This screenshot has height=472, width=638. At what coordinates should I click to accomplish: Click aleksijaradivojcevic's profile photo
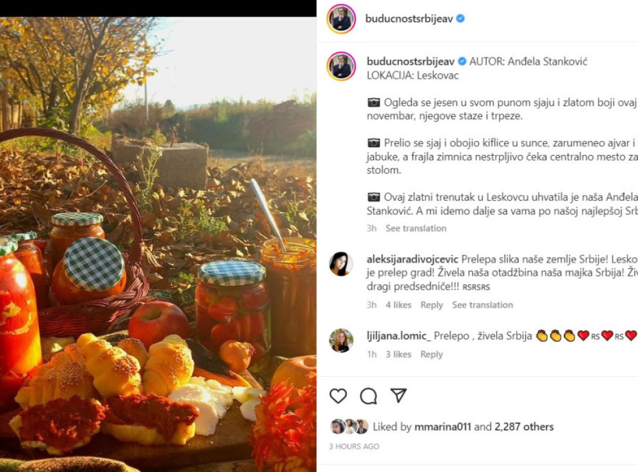tap(341, 263)
